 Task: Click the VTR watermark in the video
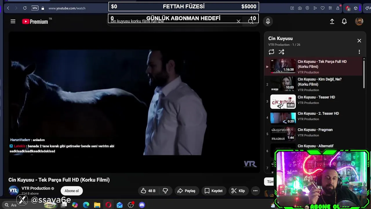click(x=250, y=164)
